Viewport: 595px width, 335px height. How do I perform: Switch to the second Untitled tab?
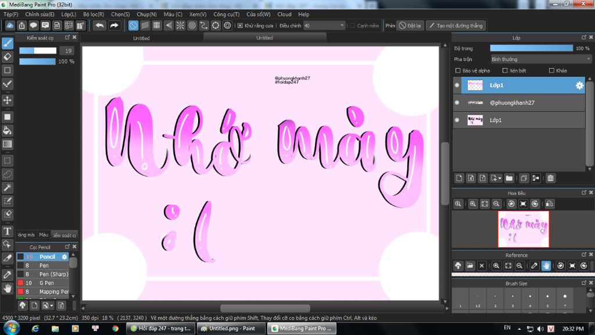pos(264,38)
